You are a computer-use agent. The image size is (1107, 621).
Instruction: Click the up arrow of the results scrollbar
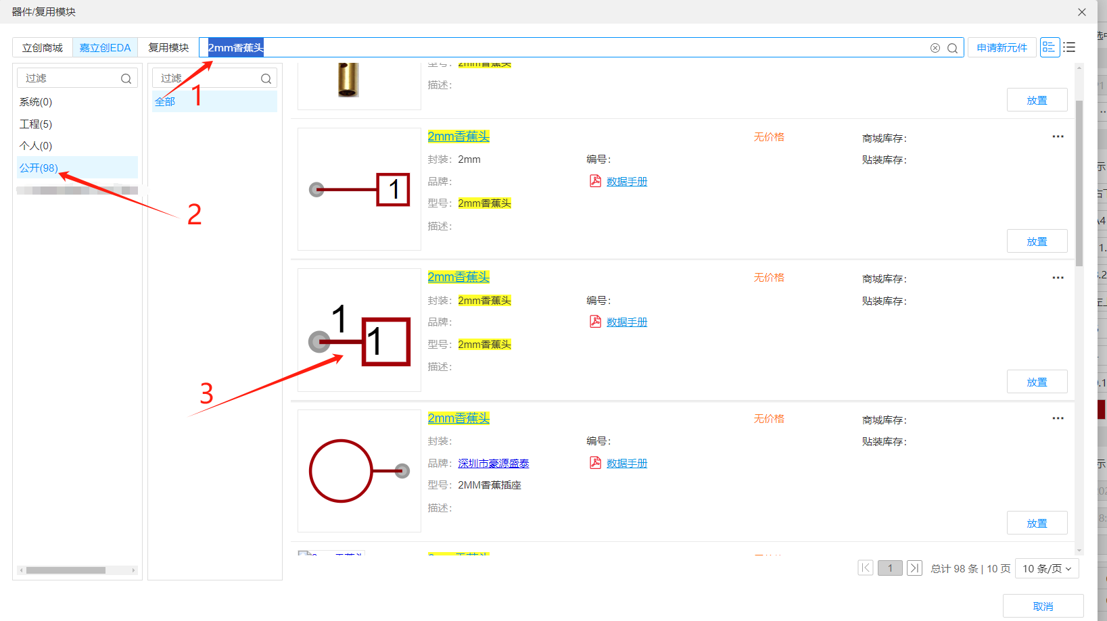coord(1079,67)
